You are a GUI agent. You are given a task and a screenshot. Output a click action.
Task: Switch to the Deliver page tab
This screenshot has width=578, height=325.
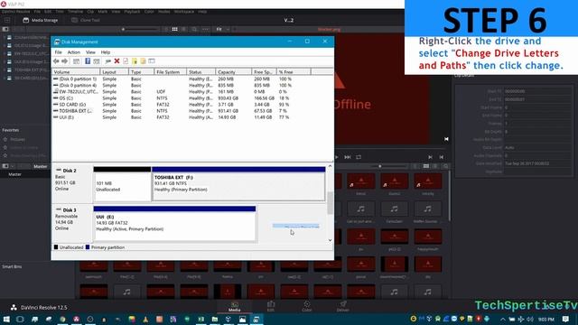pos(343,307)
